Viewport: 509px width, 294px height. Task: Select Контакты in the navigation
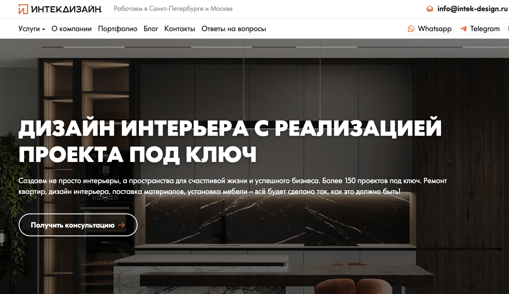click(180, 29)
